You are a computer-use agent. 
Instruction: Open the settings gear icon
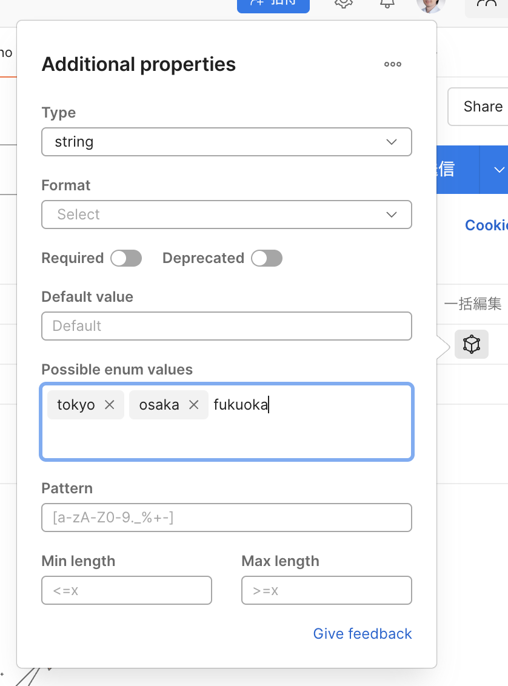(x=343, y=3)
